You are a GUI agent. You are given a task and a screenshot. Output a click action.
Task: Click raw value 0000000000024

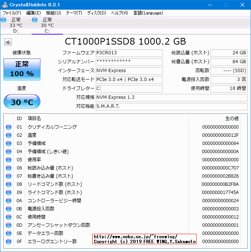[220, 201]
